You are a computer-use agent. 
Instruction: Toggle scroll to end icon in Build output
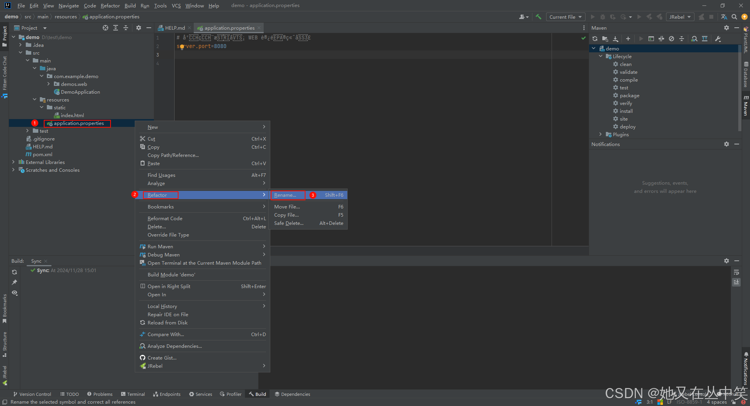pyautogui.click(x=736, y=282)
